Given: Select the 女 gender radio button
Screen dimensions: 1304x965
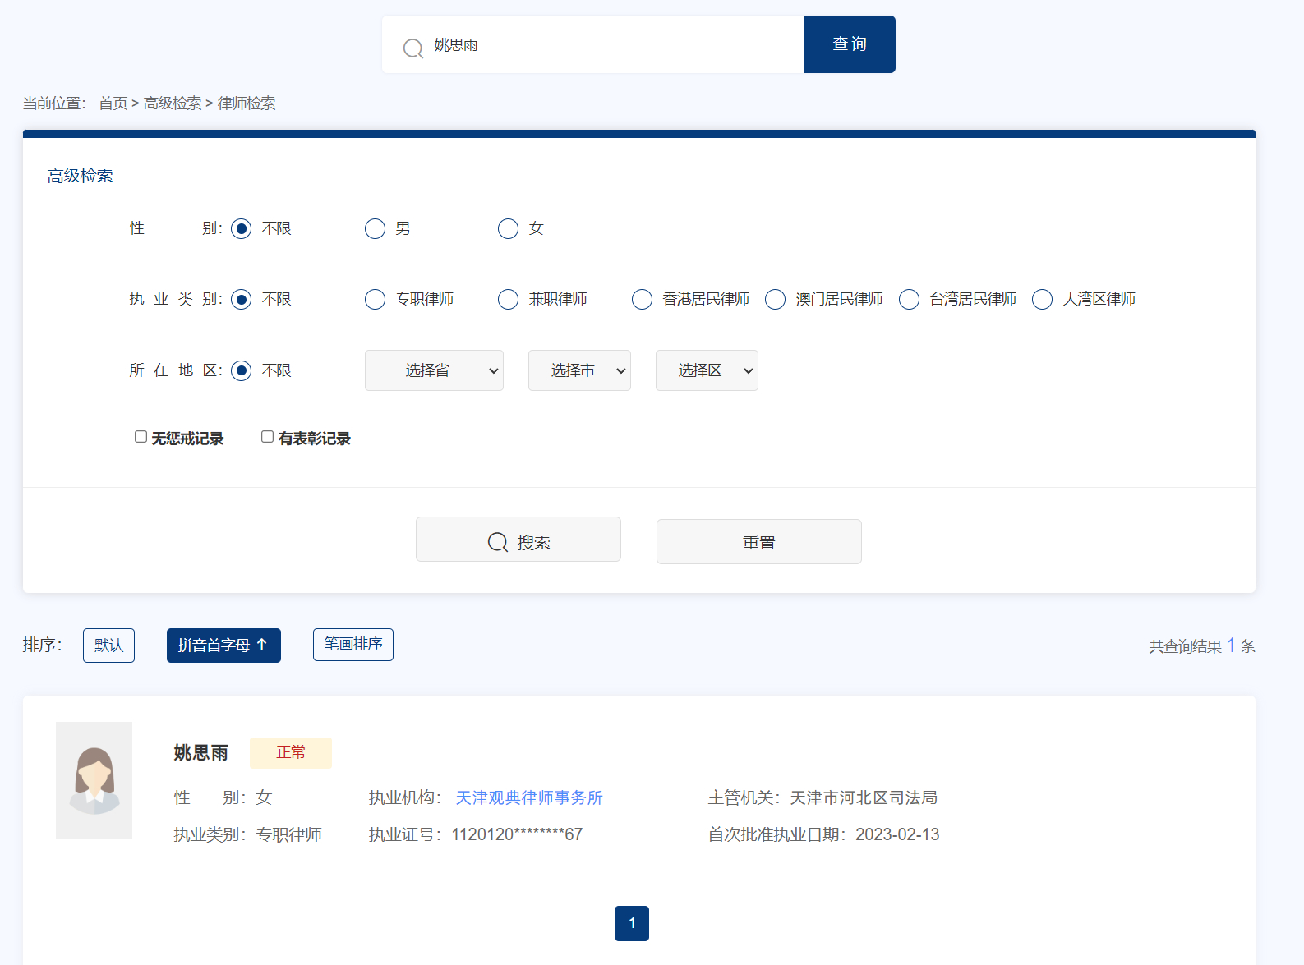Looking at the screenshot, I should point(508,228).
